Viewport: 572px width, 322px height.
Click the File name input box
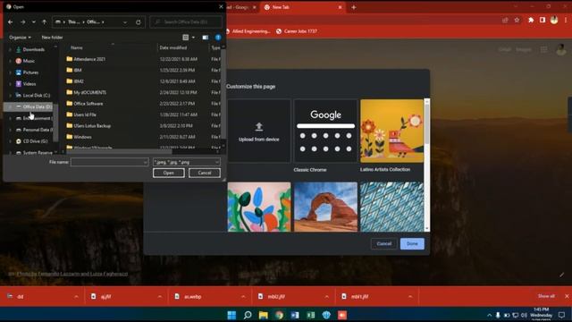tap(109, 162)
